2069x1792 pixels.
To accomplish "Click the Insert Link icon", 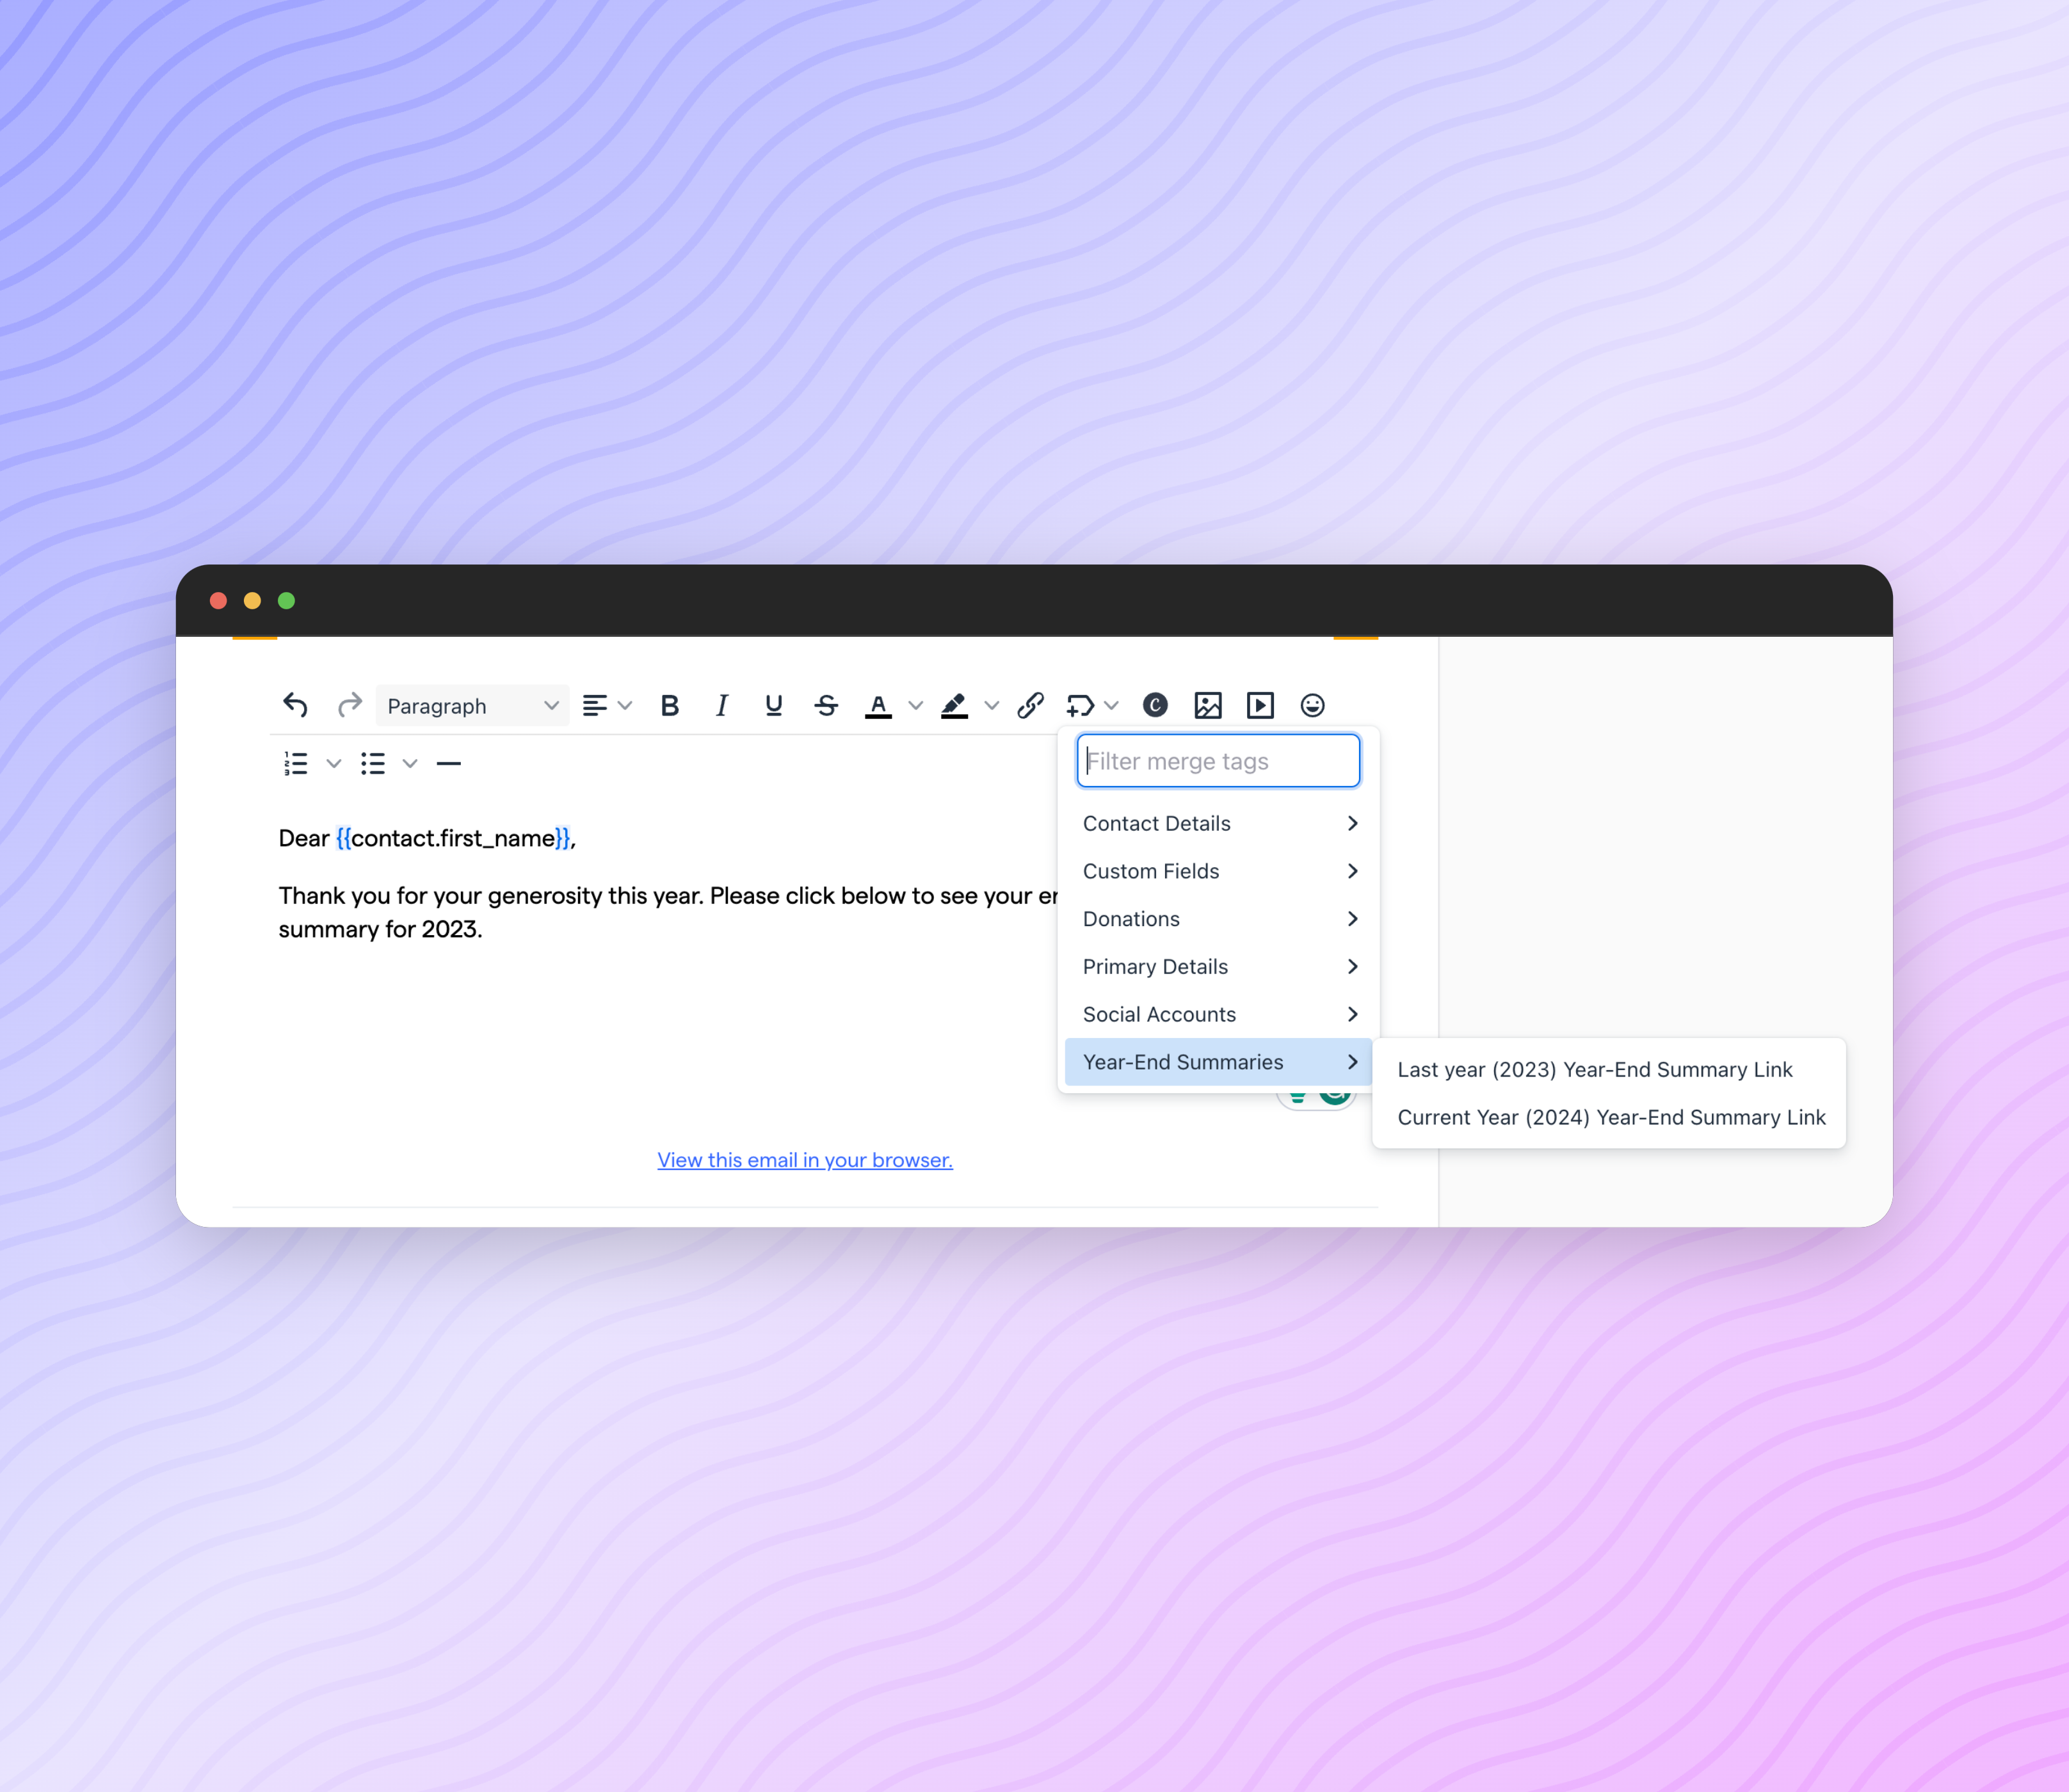I will tap(1029, 705).
